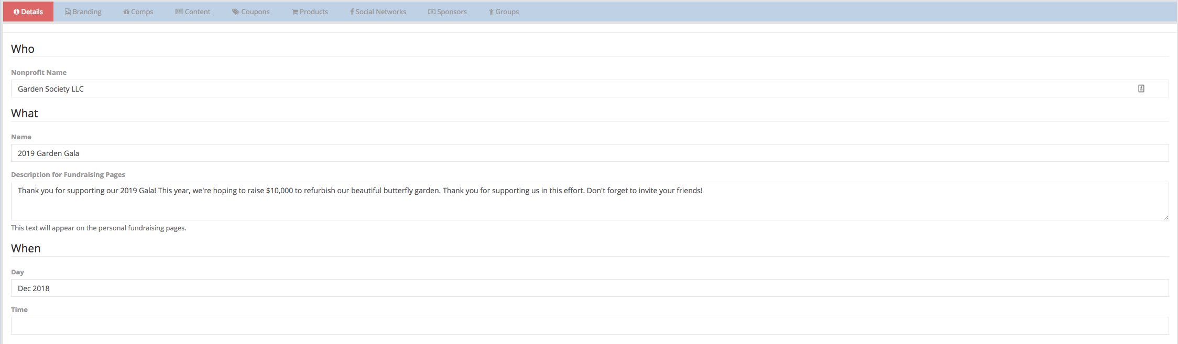Click the Facebook icon for Social Networks
This screenshot has width=1178, height=344.
click(352, 12)
